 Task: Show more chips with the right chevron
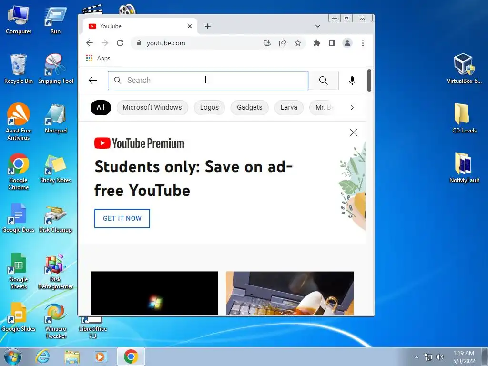(x=352, y=108)
